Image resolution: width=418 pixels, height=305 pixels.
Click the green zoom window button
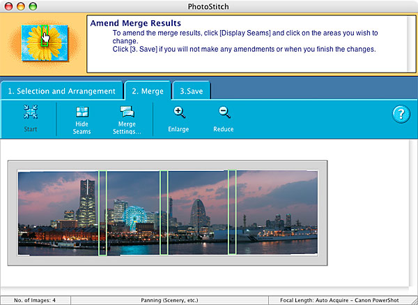33,6
